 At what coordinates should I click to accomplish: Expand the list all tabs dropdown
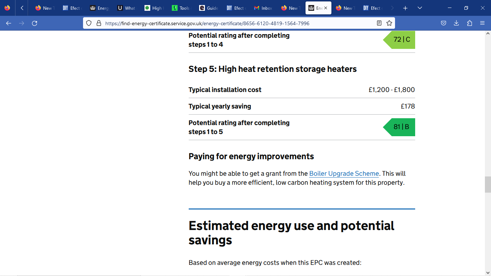coord(419,8)
